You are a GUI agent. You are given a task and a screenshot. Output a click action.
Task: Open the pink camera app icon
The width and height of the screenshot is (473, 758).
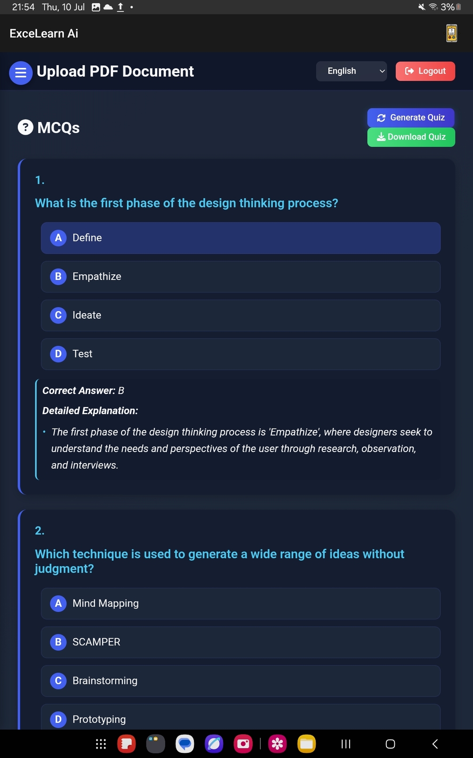(243, 744)
